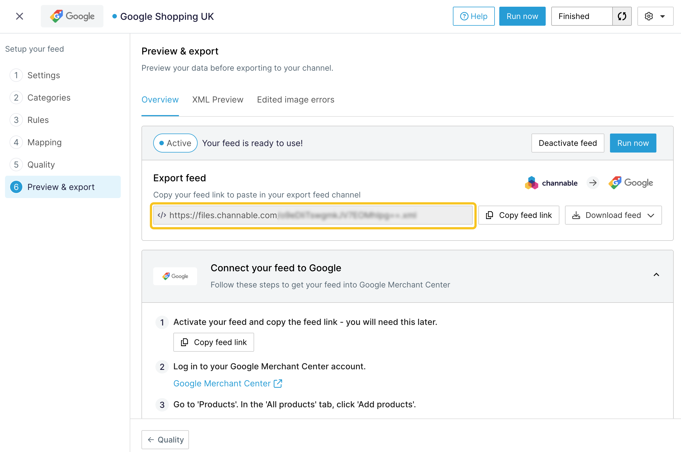Click the external link icon next to Google Merchant Center

pos(278,383)
